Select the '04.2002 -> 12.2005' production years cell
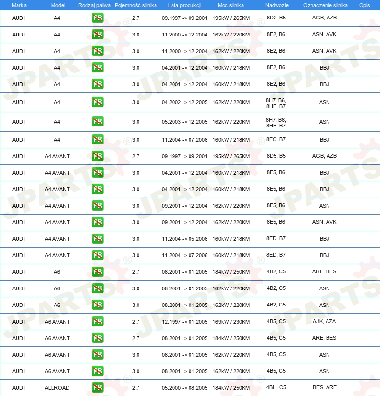Image resolution: width=380 pixels, height=396 pixels. [x=185, y=102]
